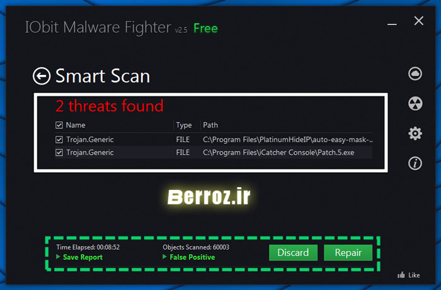The width and height of the screenshot is (441, 290).
Task: Click the False Positive green arrow
Action: click(x=164, y=257)
